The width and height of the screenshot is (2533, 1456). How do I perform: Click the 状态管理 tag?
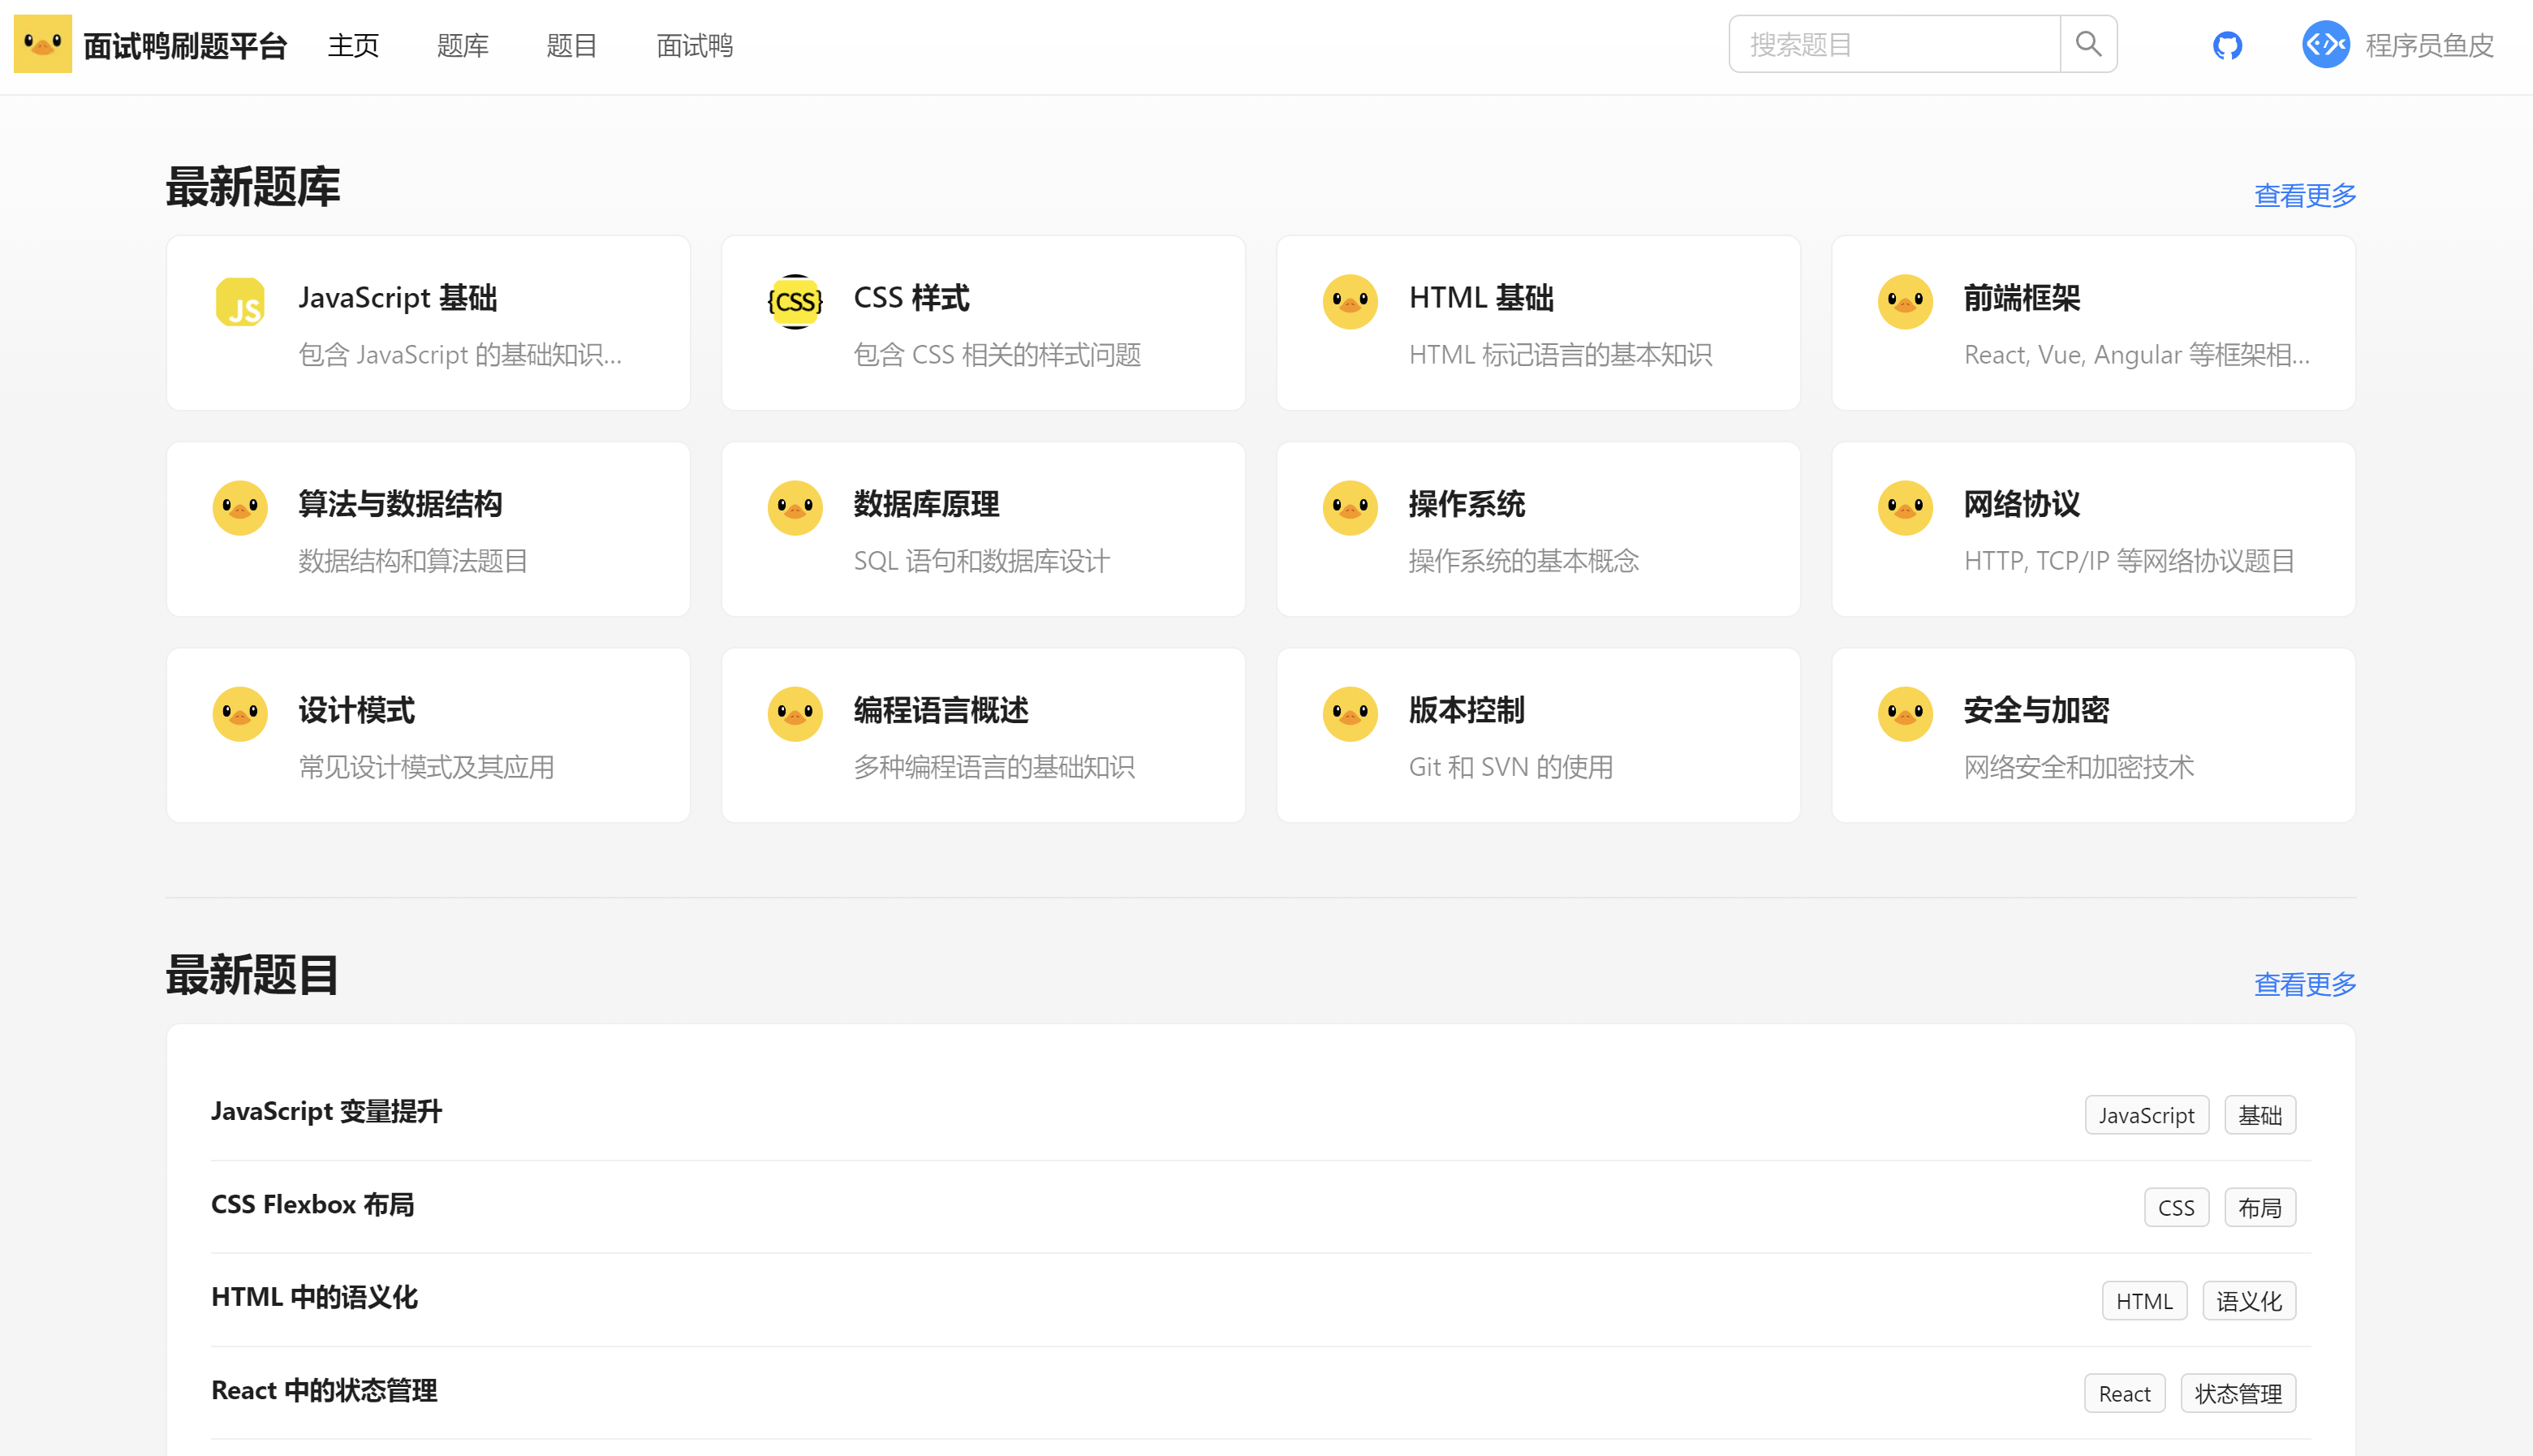coord(2238,1394)
